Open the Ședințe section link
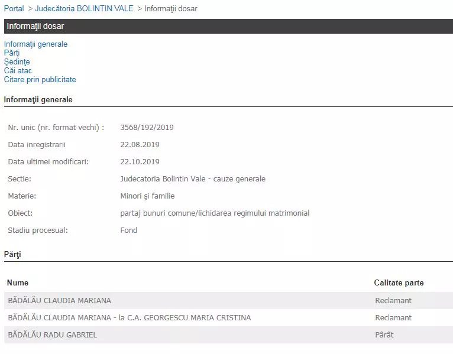Screen dimensions: 453x354 [17, 62]
